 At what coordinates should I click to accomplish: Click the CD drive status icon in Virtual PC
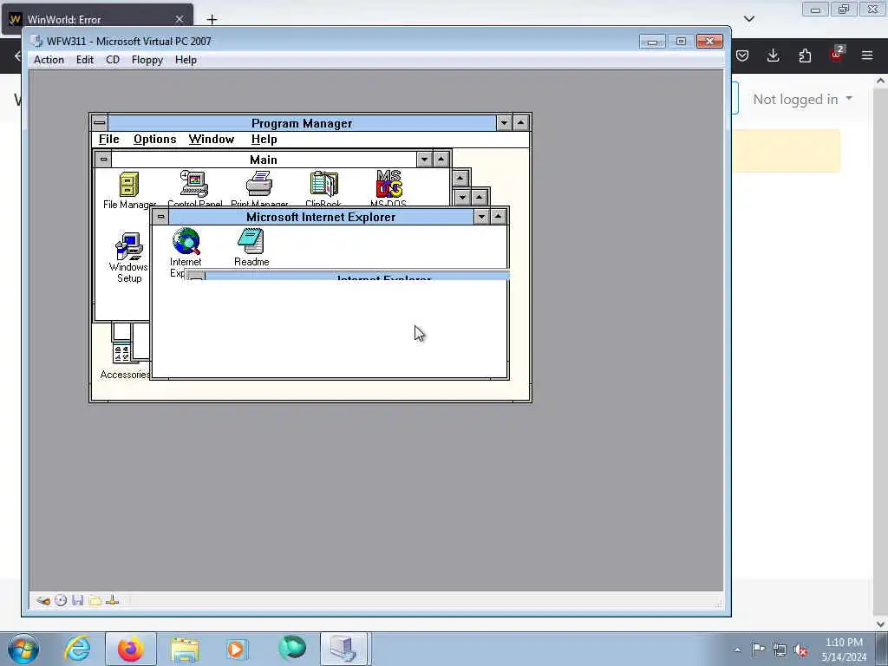pyautogui.click(x=61, y=600)
